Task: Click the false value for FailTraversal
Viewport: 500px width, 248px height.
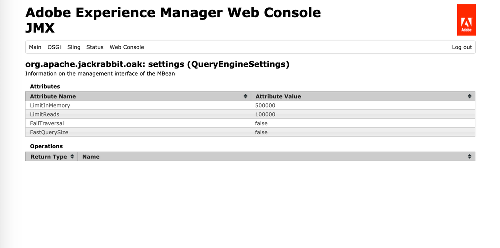Action: (261, 123)
